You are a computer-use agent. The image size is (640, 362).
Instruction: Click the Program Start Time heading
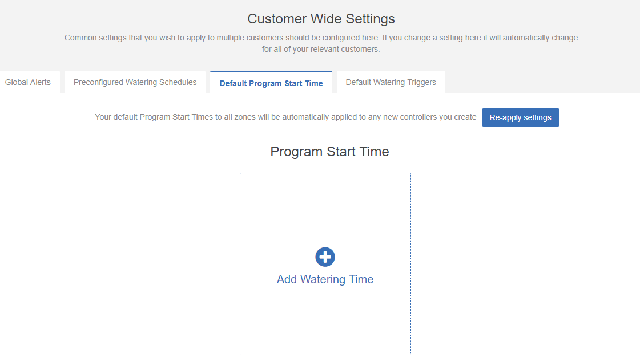329,152
